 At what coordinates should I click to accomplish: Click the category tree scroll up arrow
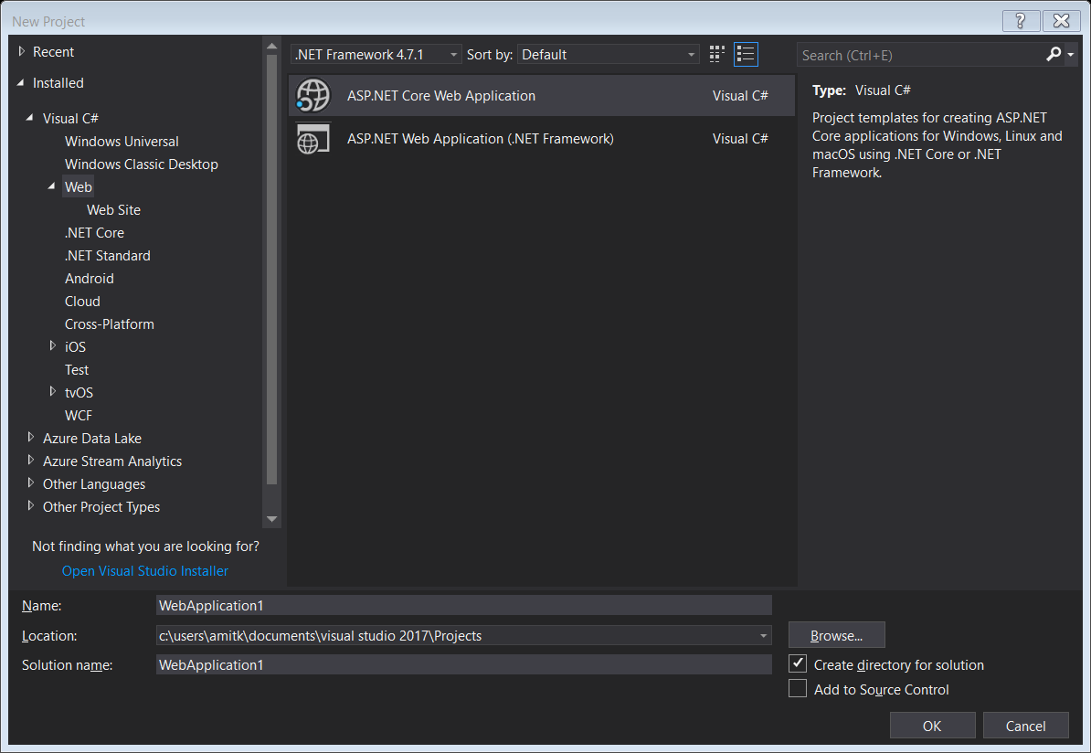coord(272,46)
